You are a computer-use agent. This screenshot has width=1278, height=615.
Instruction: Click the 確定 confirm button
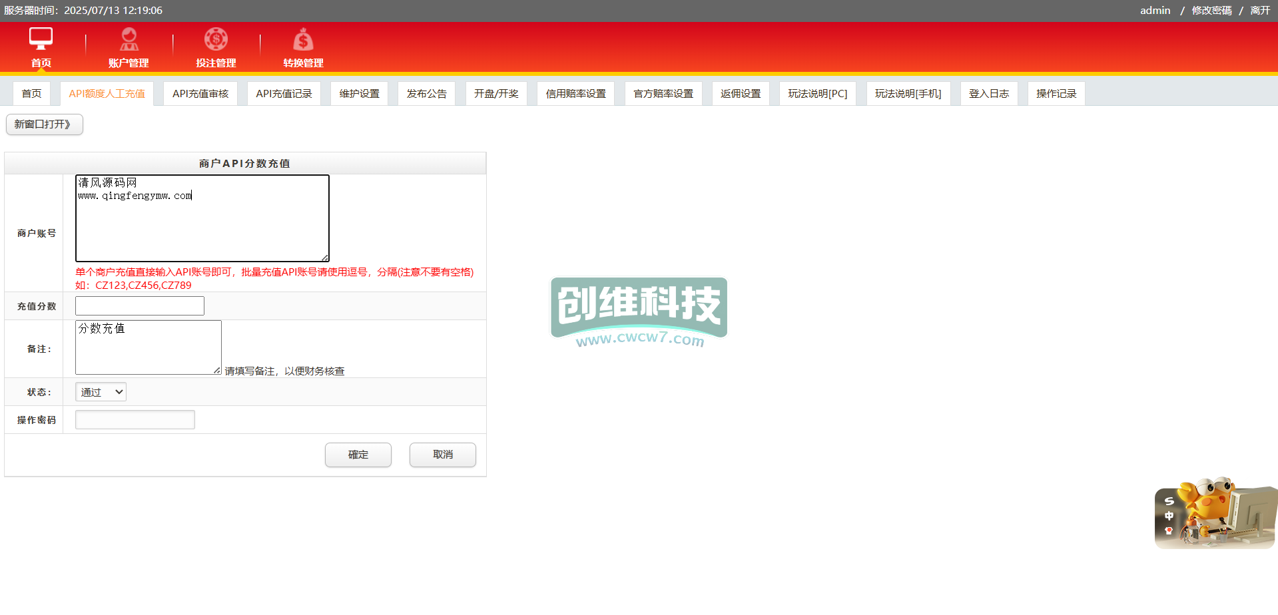pyautogui.click(x=358, y=455)
